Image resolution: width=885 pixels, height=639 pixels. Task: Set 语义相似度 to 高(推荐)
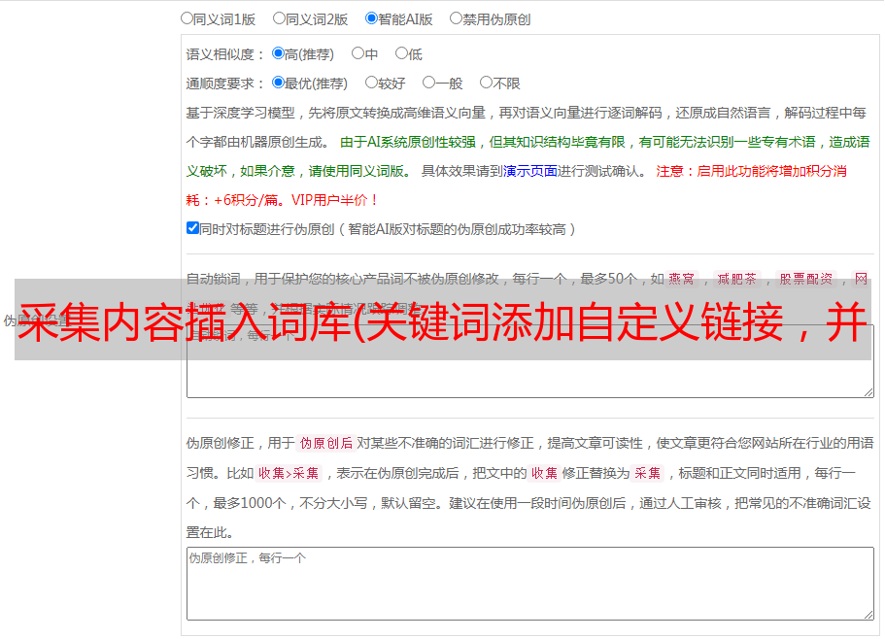[278, 53]
